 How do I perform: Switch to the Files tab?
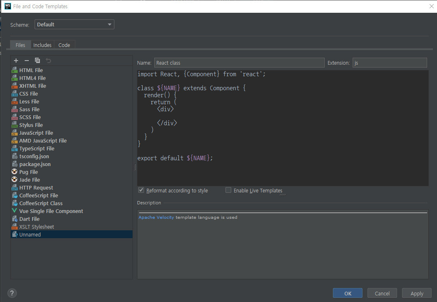tap(20, 45)
